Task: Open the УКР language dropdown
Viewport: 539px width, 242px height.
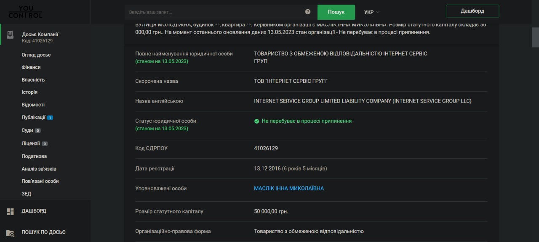Action: pos(372,12)
